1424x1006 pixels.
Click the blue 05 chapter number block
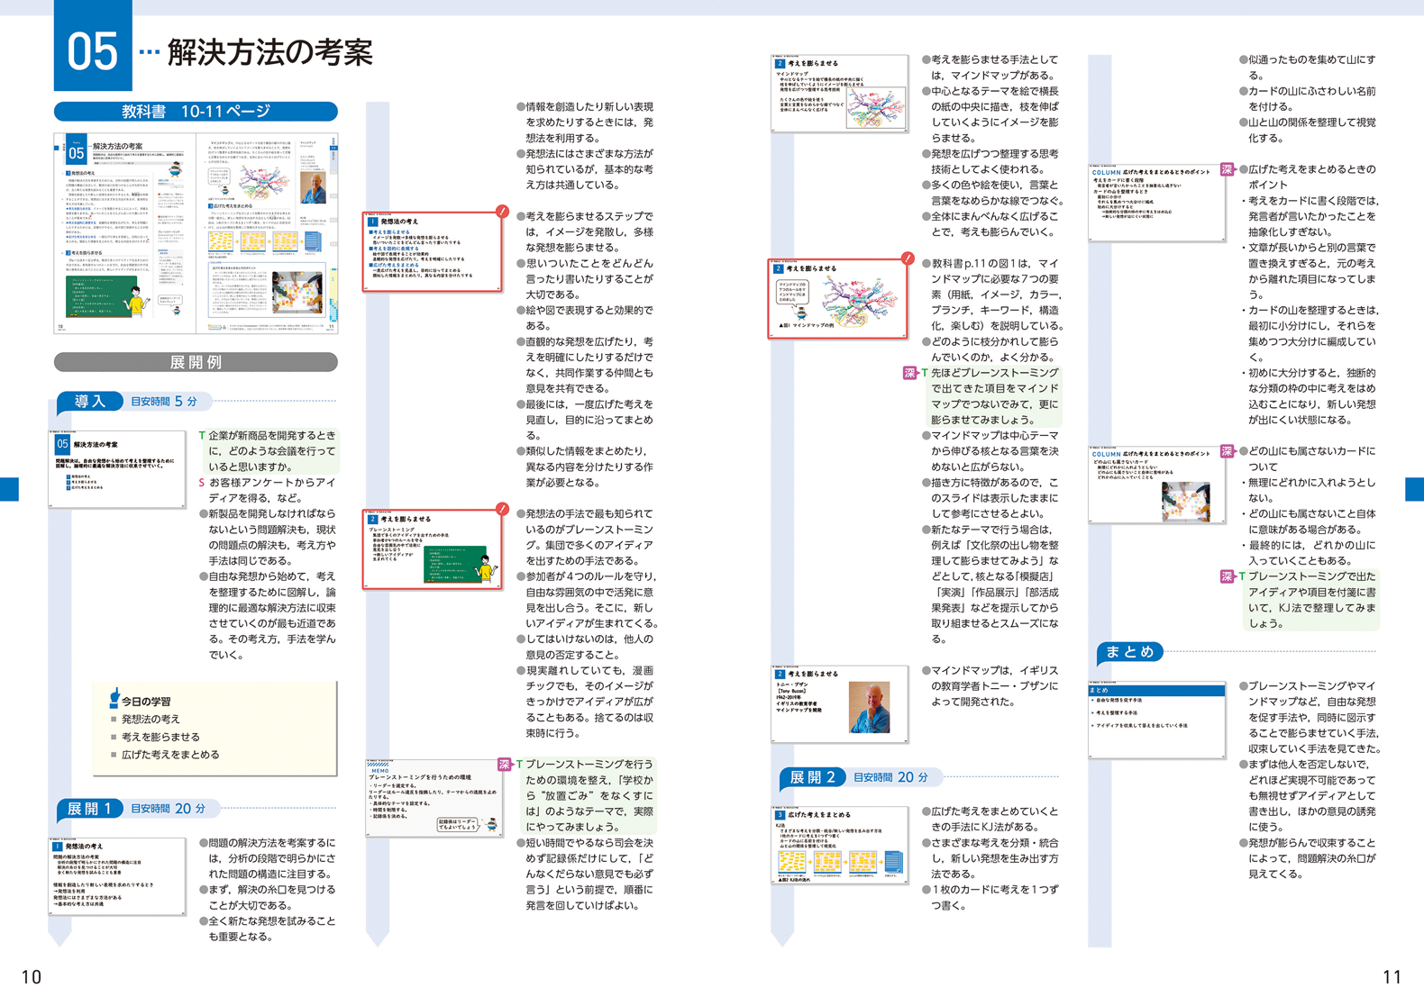[93, 47]
